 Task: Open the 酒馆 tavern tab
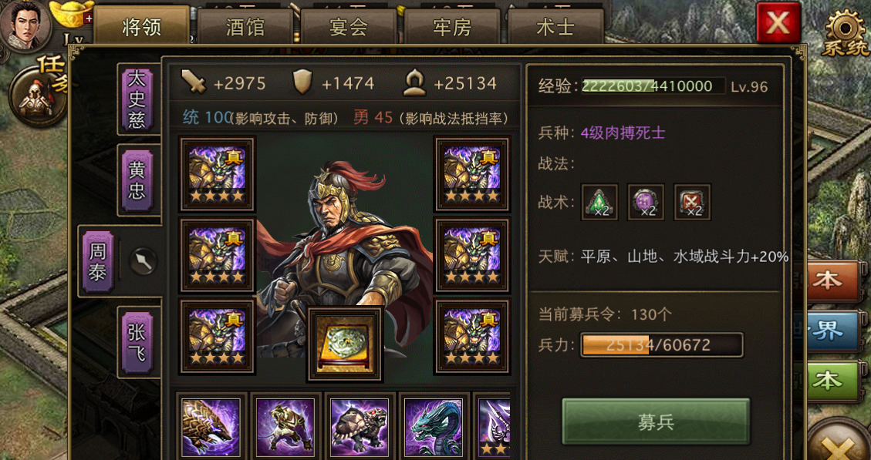[x=245, y=27]
